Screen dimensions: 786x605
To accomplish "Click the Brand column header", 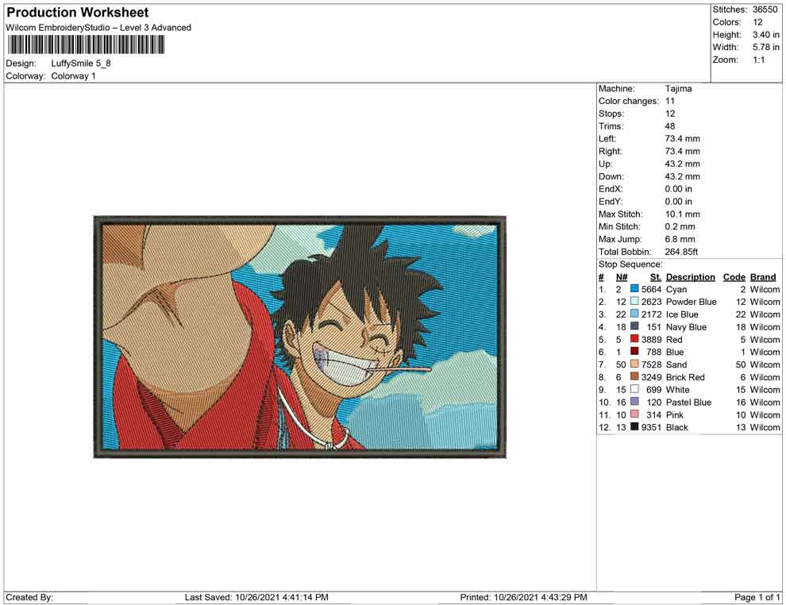I will point(763,277).
